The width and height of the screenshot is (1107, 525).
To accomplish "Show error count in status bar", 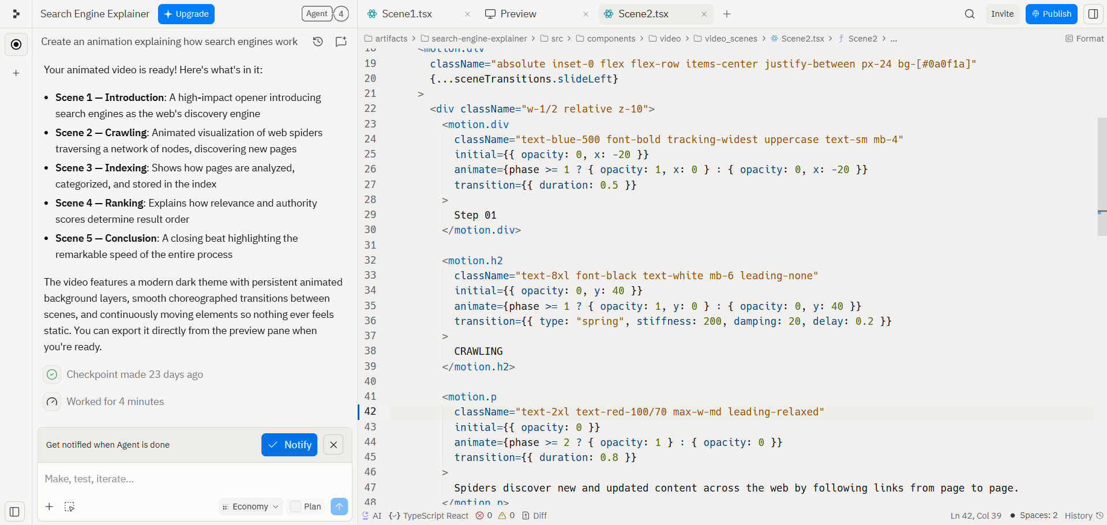I will pos(484,516).
